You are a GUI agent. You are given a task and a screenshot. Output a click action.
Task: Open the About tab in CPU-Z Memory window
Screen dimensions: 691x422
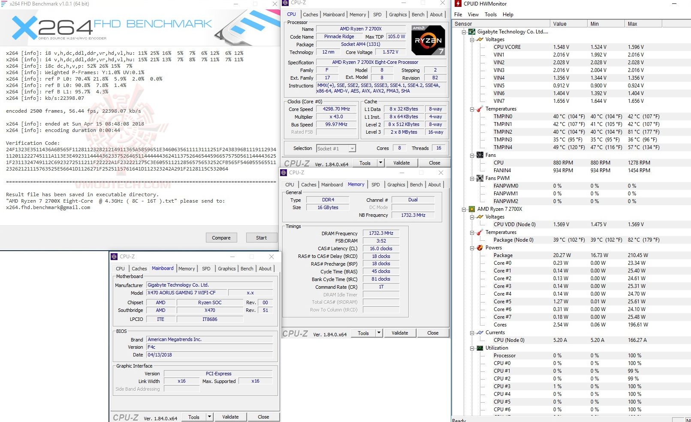pyautogui.click(x=435, y=185)
